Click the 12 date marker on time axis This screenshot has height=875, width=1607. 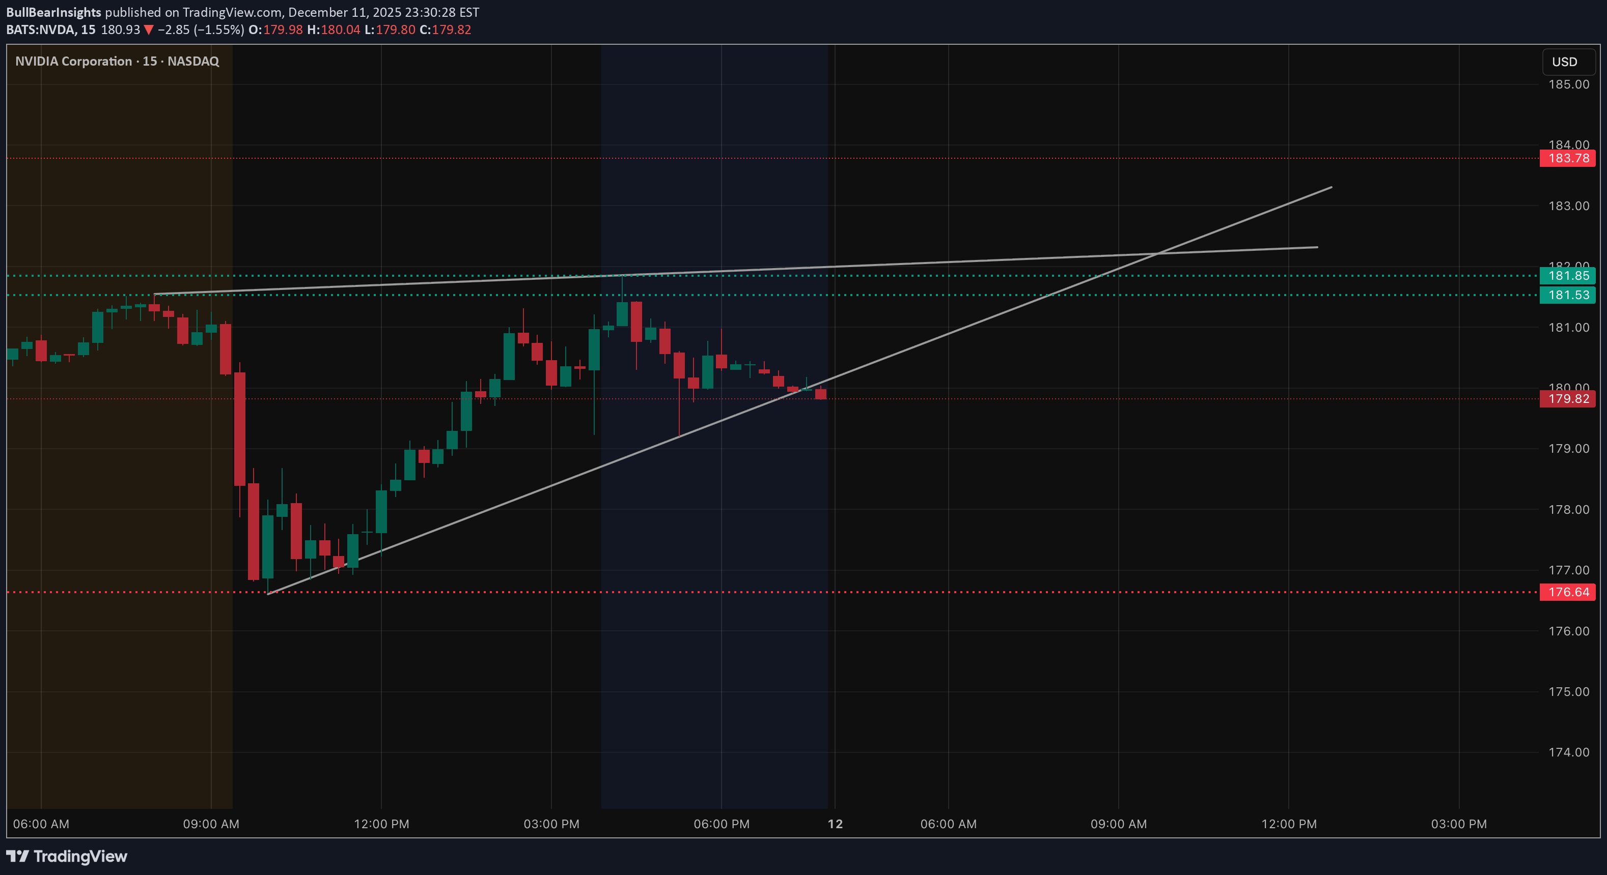[x=834, y=824]
